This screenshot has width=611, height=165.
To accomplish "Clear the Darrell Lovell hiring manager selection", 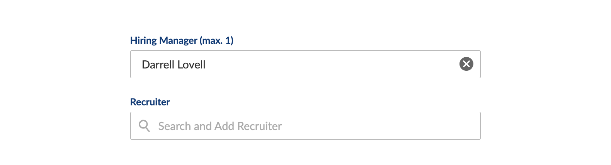I will tap(466, 64).
